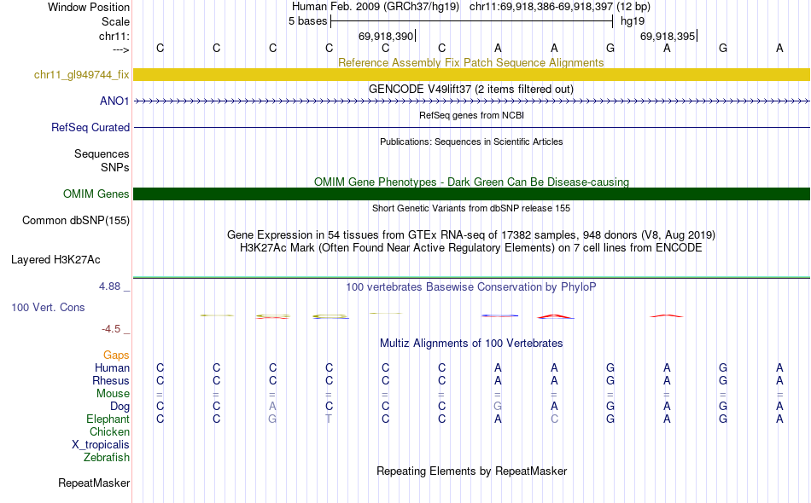The height and width of the screenshot is (503, 811).
Task: Click the RefSeq Curated gene line
Action: 471,127
